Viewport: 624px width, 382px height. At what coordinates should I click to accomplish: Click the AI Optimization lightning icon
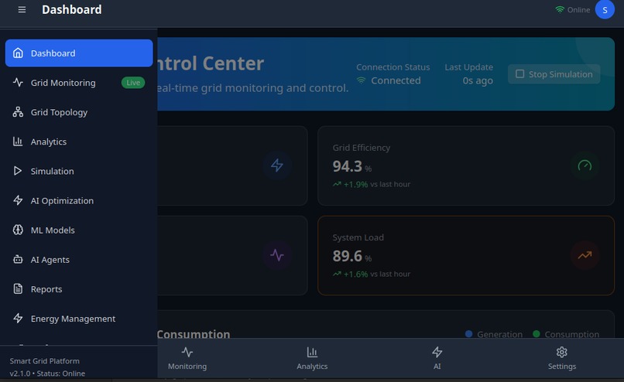coord(18,200)
